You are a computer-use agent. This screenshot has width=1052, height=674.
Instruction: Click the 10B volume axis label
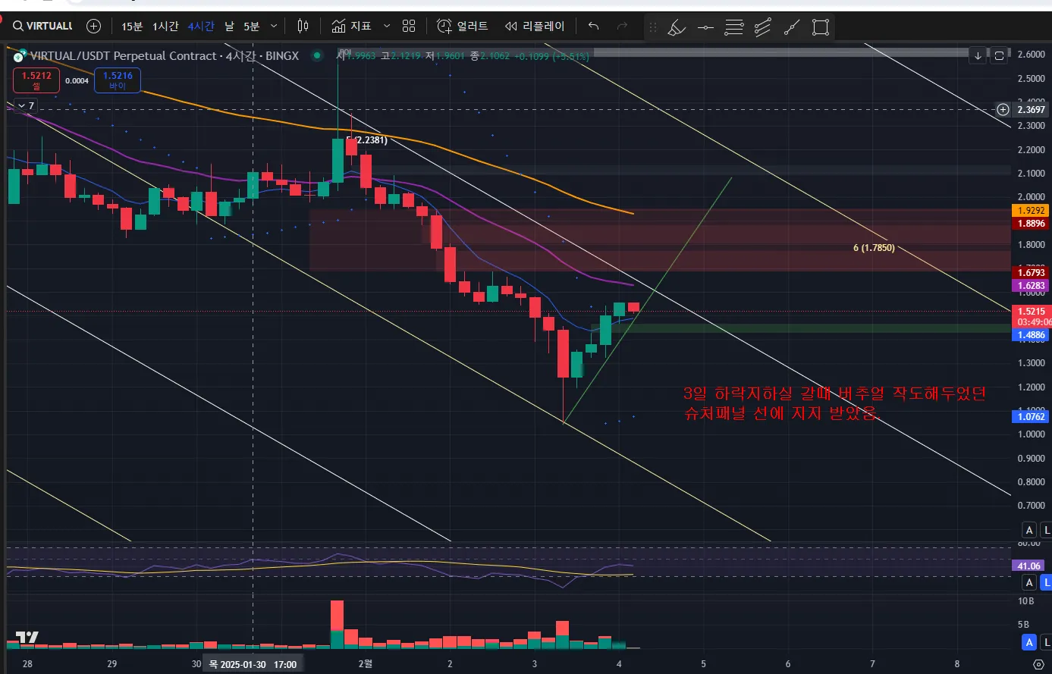[x=1025, y=601]
